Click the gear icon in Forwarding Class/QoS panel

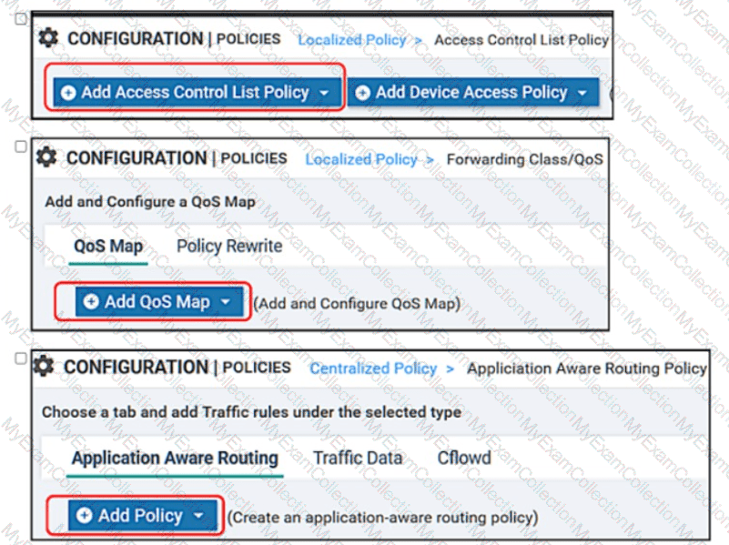(x=46, y=157)
